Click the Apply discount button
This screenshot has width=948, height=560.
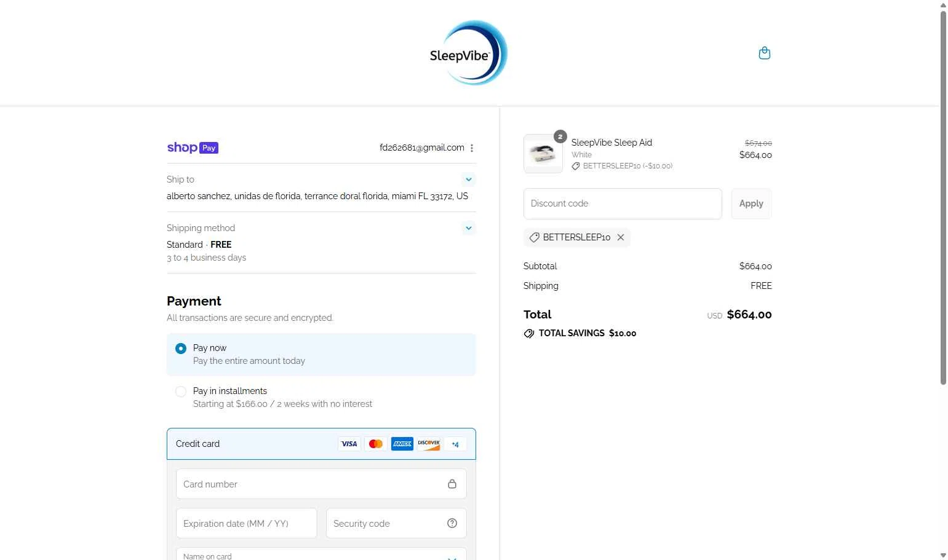[751, 203]
